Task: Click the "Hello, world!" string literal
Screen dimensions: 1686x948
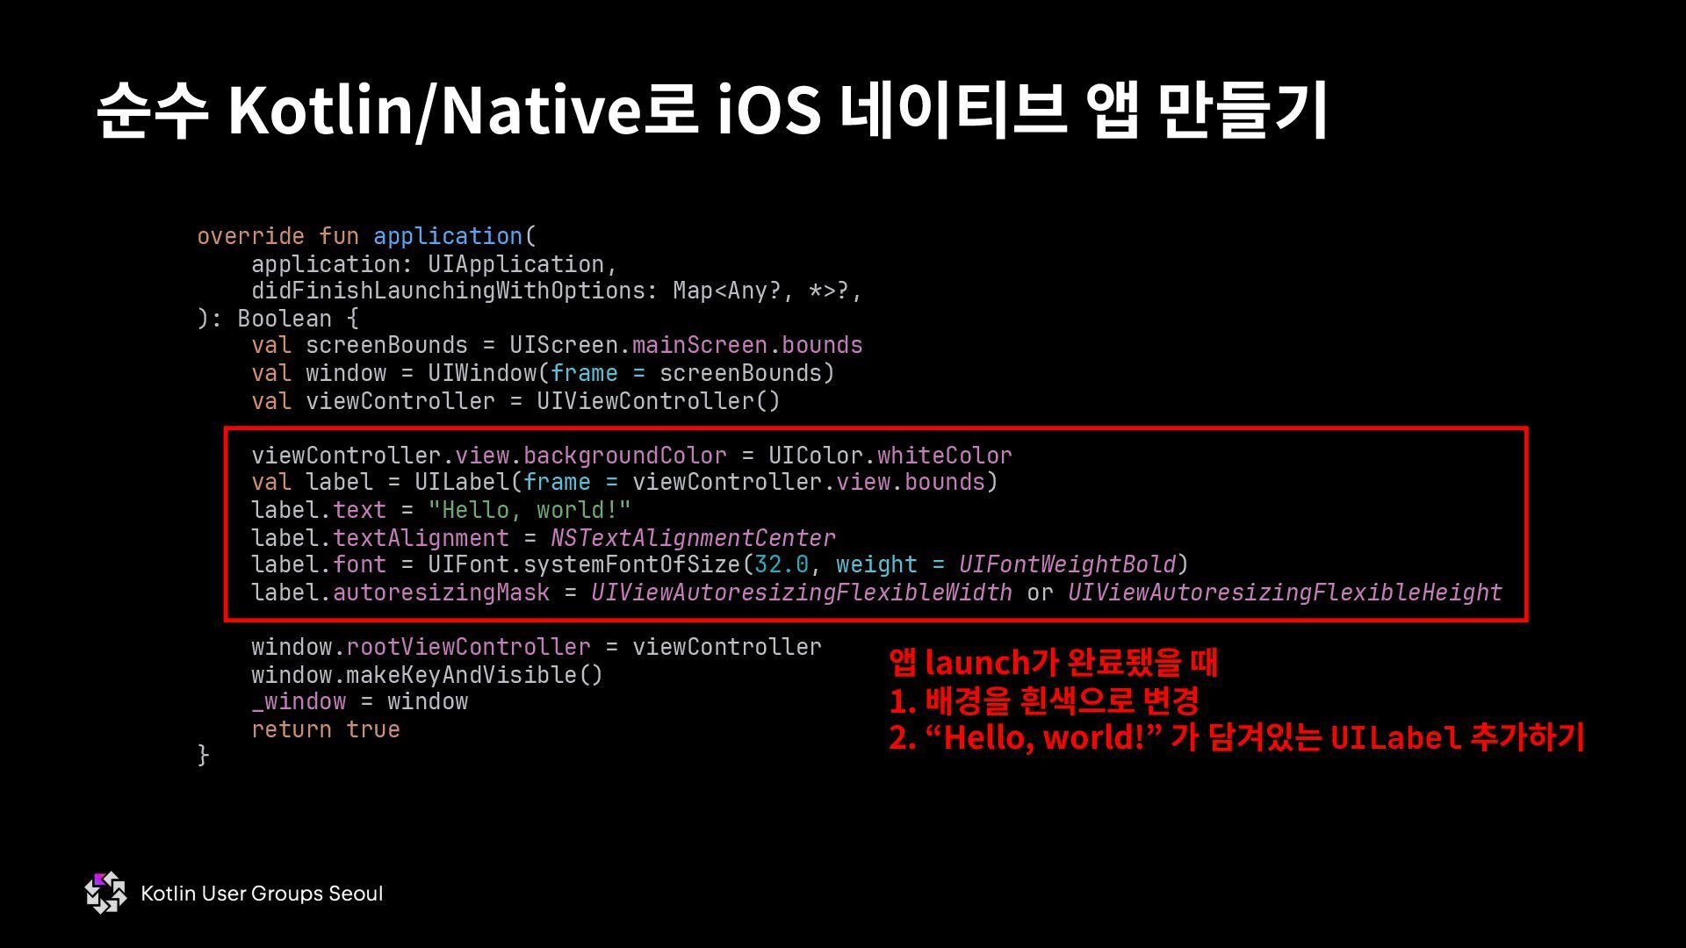Action: click(x=529, y=510)
